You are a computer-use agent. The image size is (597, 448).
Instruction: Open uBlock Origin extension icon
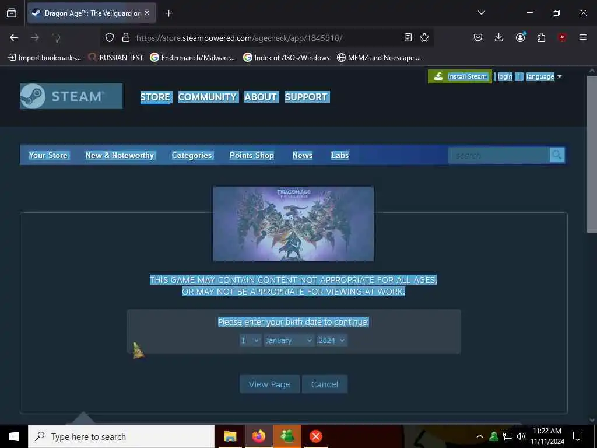click(x=562, y=37)
